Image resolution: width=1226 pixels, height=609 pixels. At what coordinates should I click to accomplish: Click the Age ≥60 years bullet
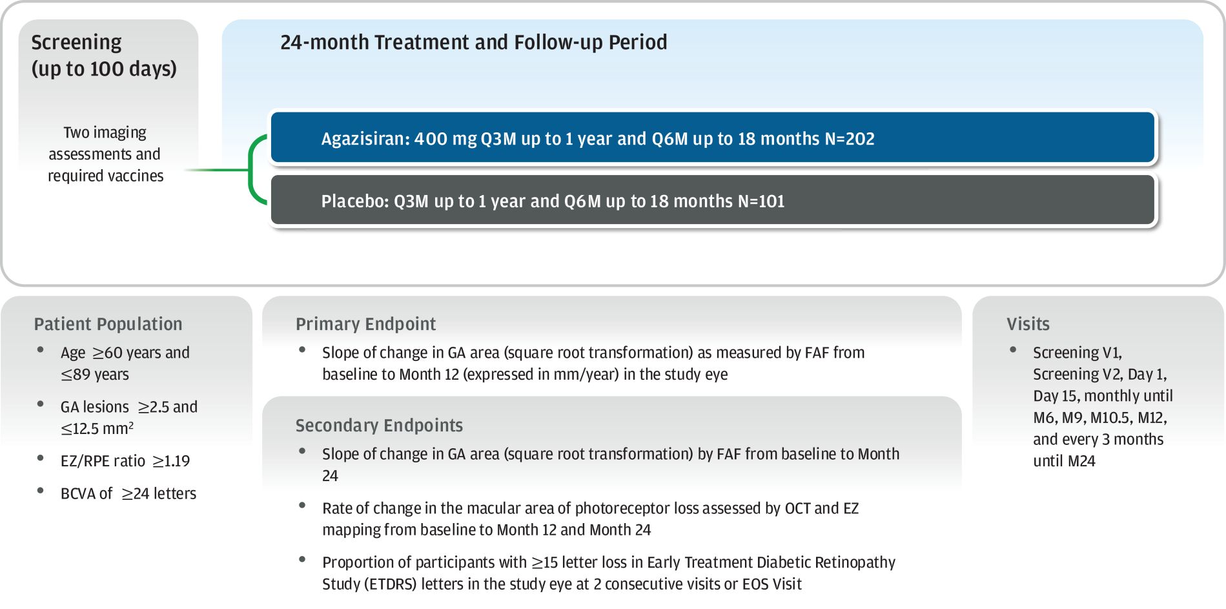(x=125, y=364)
